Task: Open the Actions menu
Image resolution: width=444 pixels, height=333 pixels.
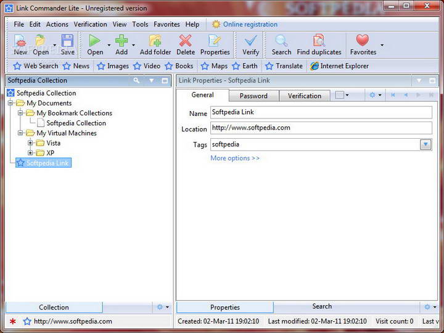Action: (x=57, y=24)
